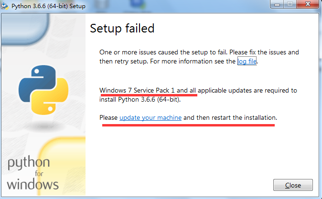Click the small 'for' word in sidebar branding
This screenshot has height=199, width=322.
(39, 174)
